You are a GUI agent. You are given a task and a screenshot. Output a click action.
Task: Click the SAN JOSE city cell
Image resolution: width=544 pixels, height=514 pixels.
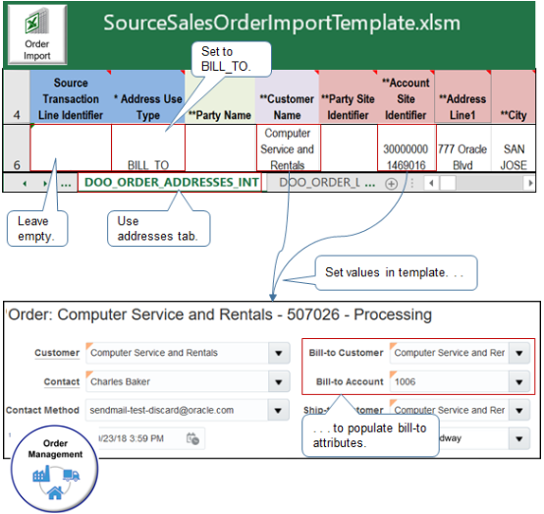click(x=514, y=147)
